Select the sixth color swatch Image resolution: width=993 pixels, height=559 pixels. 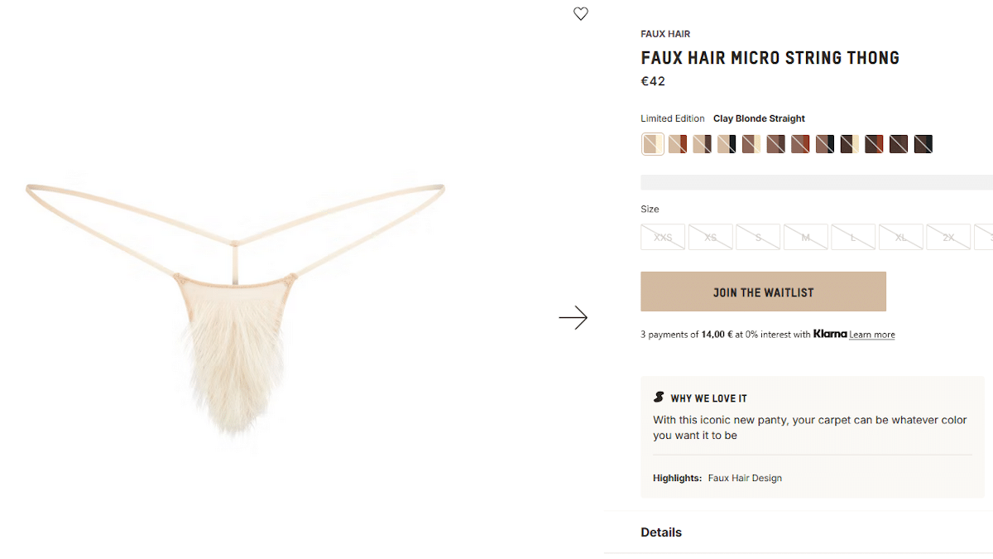(775, 144)
